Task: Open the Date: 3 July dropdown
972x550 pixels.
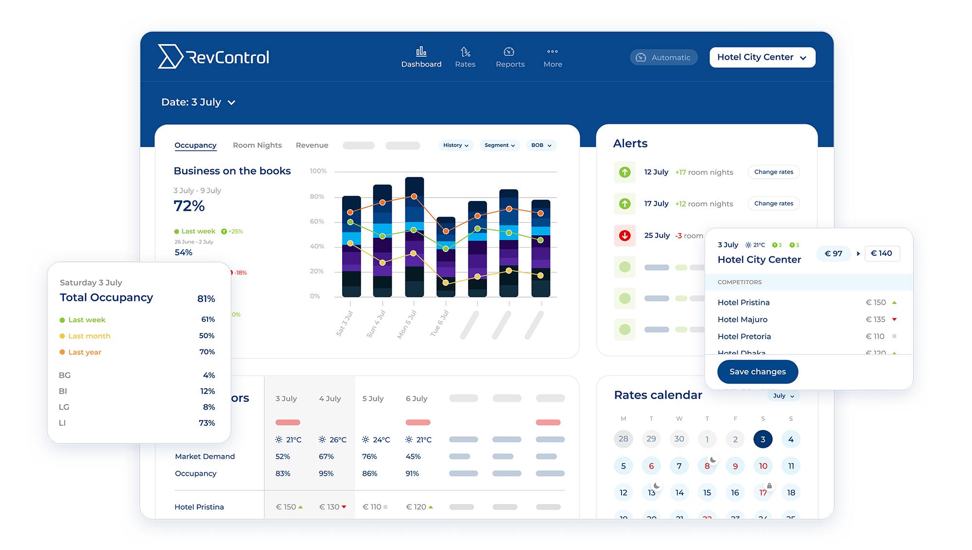Action: coord(198,102)
